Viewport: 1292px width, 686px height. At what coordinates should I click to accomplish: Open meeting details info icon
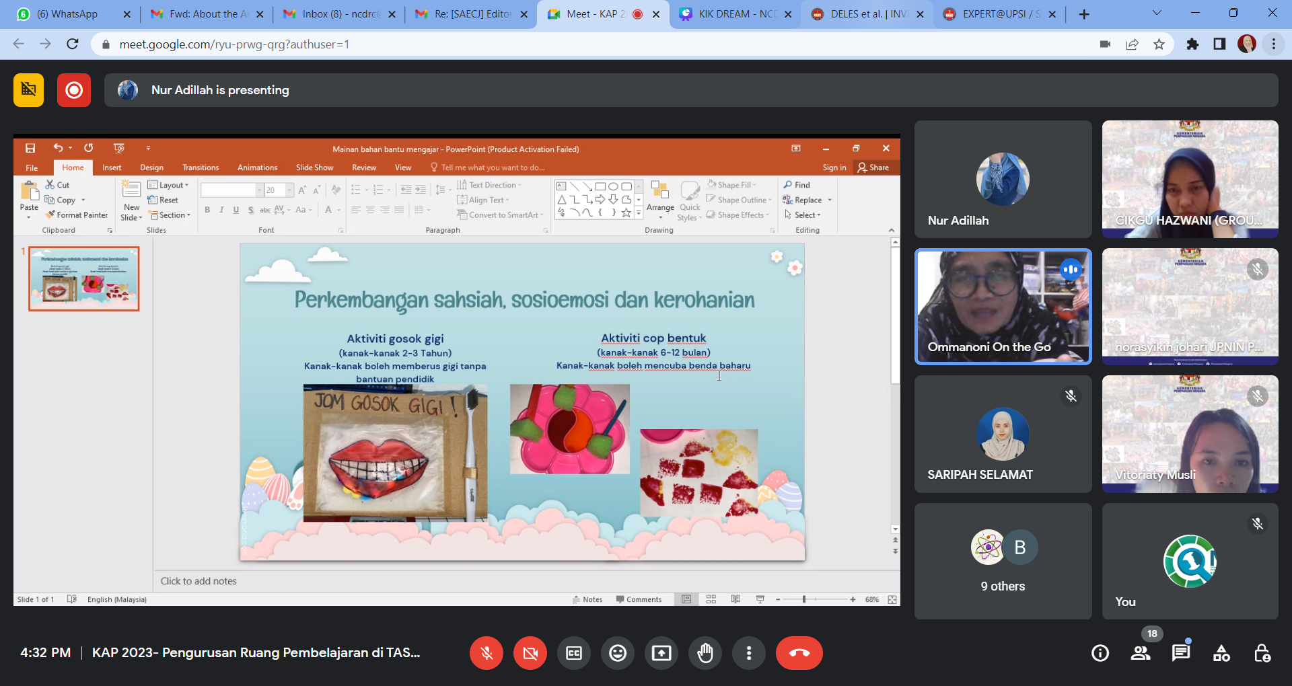point(1100,653)
